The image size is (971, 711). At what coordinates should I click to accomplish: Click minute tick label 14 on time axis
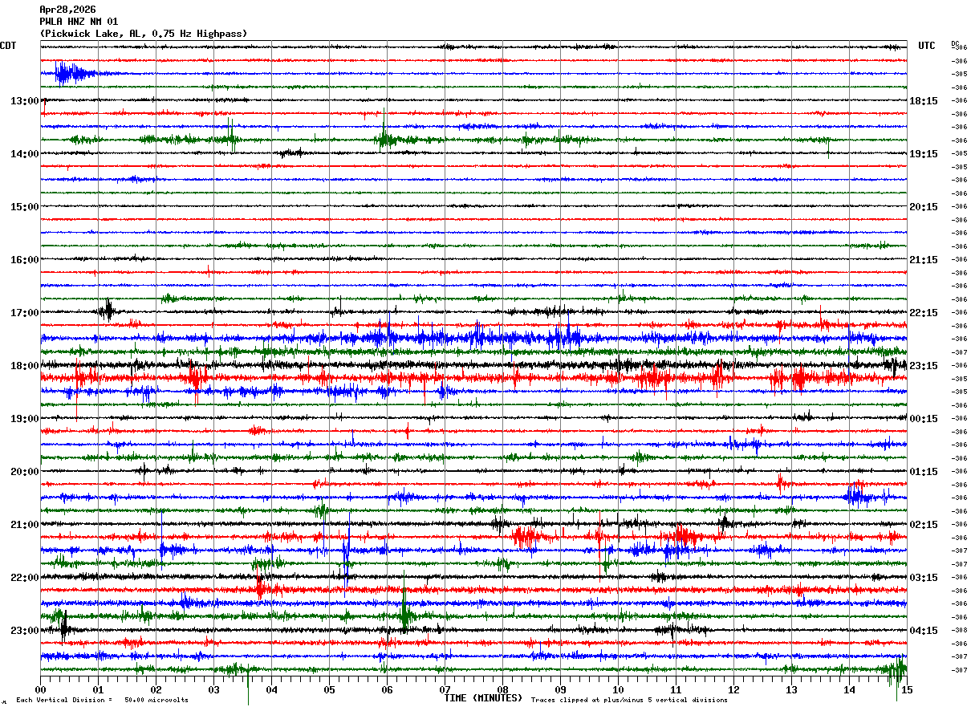(849, 690)
